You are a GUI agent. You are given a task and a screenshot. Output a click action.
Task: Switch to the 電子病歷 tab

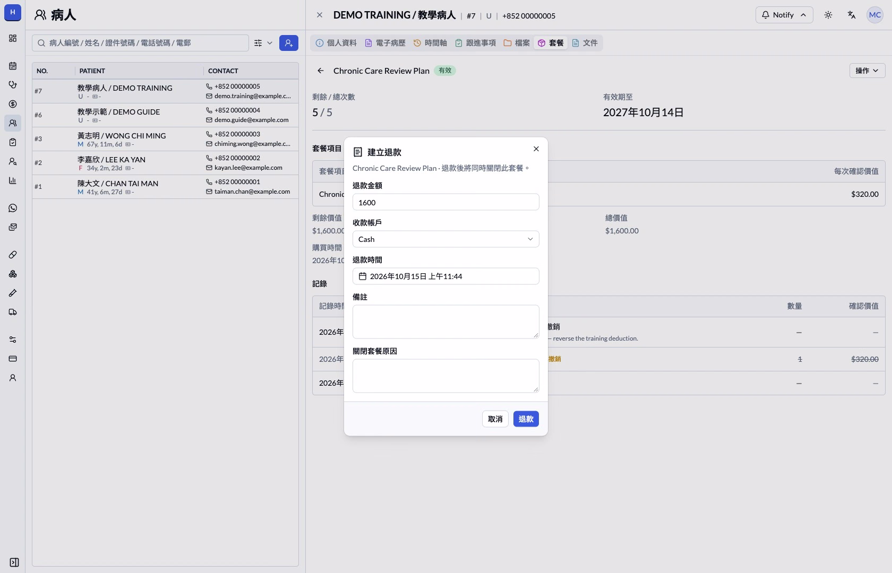[x=385, y=43]
